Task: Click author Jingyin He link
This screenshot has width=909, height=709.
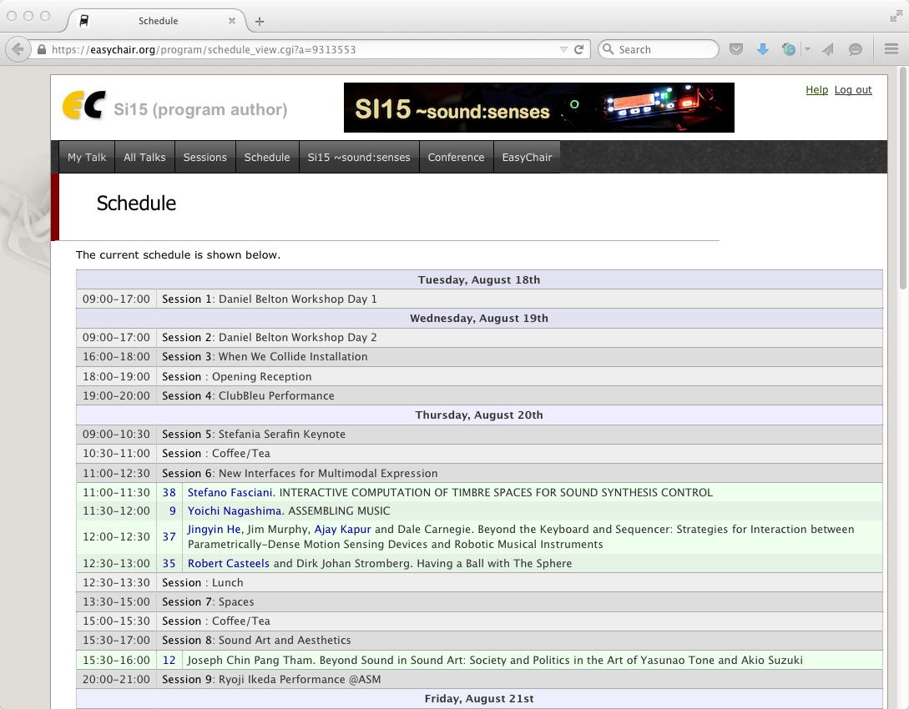Action: tap(214, 529)
